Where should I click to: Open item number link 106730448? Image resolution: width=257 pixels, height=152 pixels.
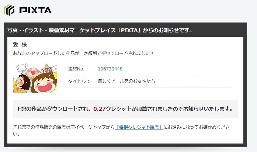[110, 69]
